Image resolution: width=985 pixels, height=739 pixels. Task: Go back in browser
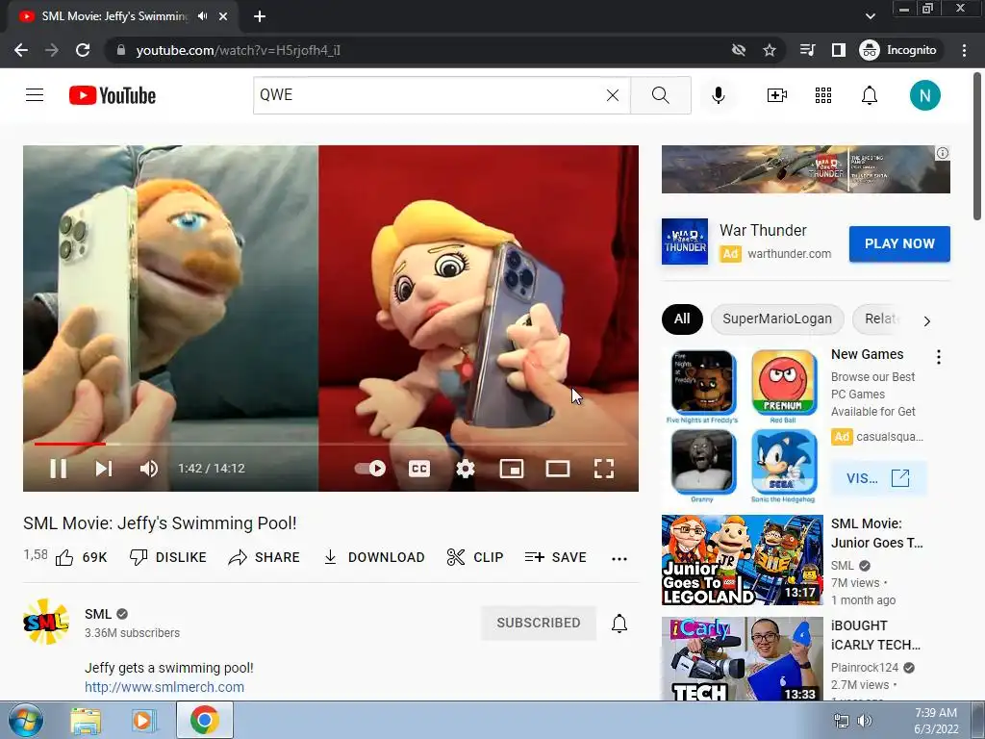tap(21, 50)
